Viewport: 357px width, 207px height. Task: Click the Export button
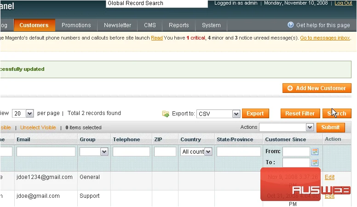coord(255,114)
